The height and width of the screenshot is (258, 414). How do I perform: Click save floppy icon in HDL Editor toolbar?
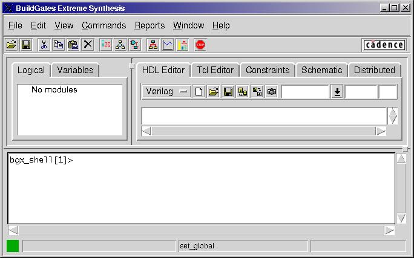(x=228, y=92)
